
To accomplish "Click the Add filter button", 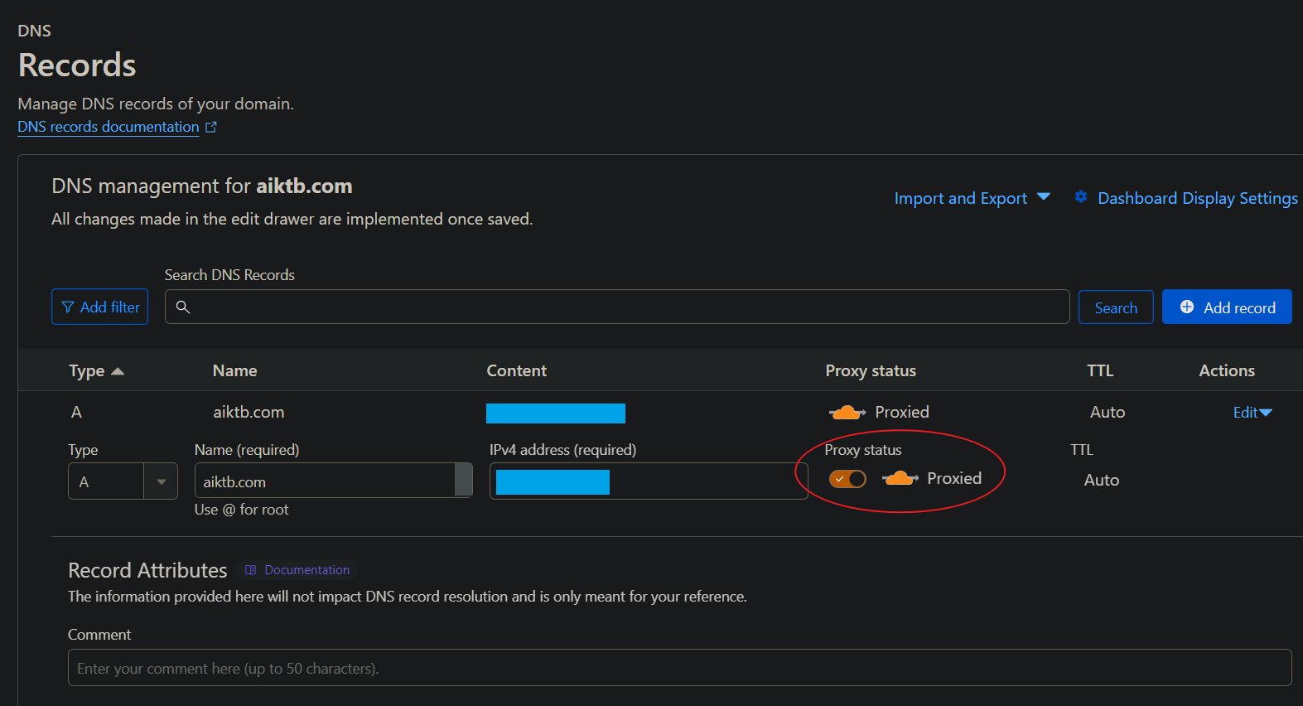I will coord(100,307).
